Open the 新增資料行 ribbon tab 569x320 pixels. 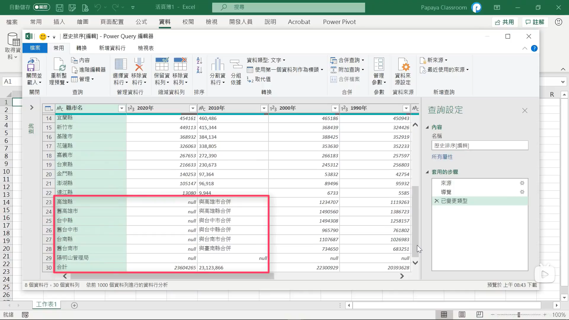pyautogui.click(x=112, y=48)
